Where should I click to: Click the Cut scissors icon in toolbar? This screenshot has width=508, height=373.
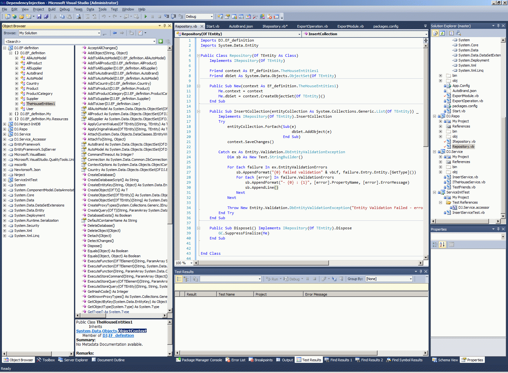pos(55,16)
